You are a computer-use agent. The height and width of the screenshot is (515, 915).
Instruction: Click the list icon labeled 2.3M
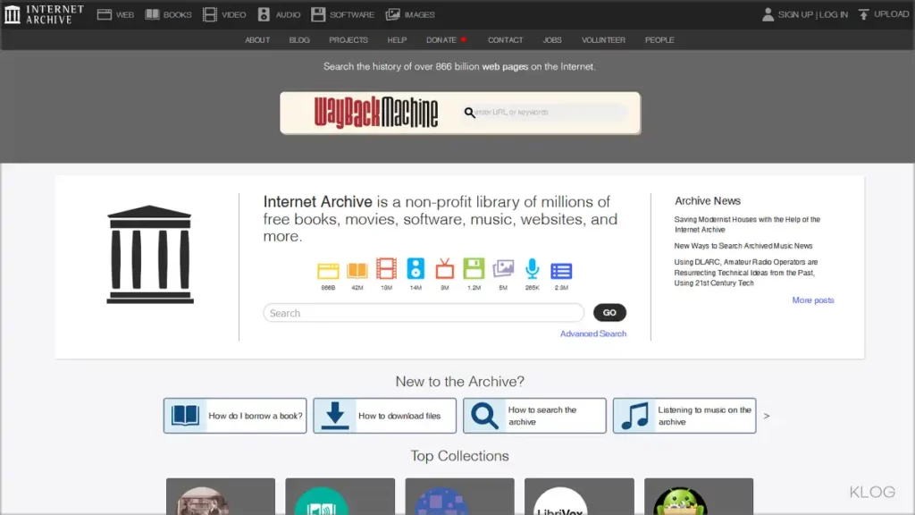pyautogui.click(x=561, y=271)
